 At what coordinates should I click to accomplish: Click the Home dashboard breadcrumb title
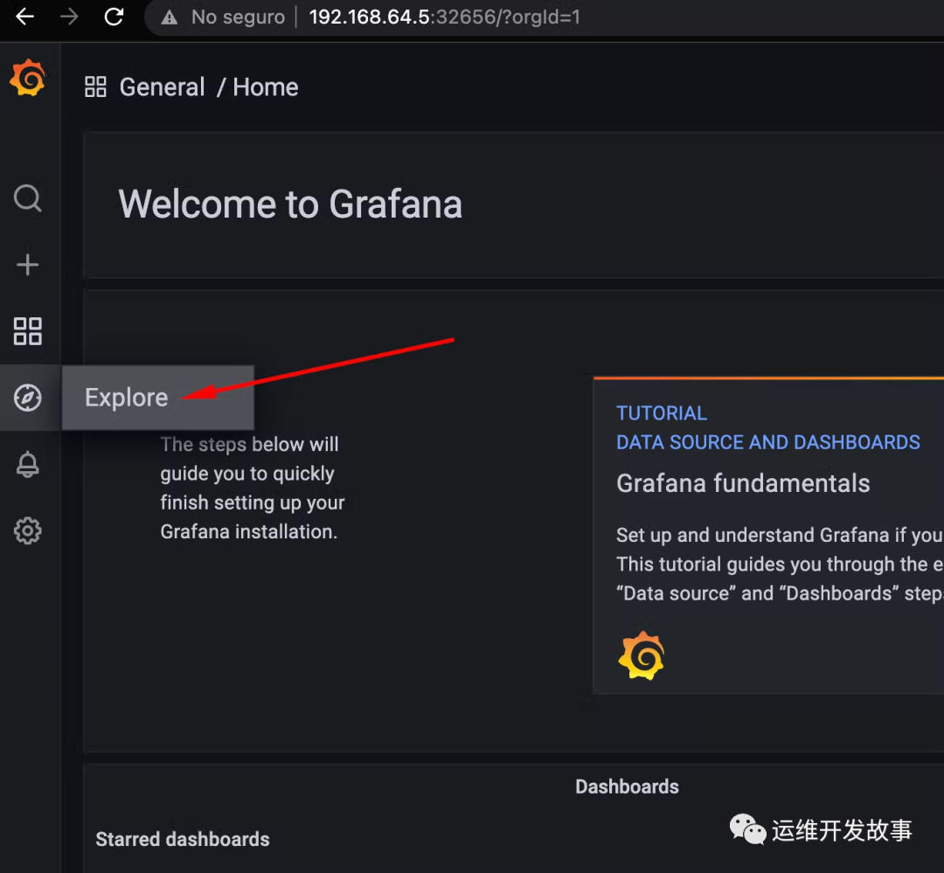pos(266,87)
